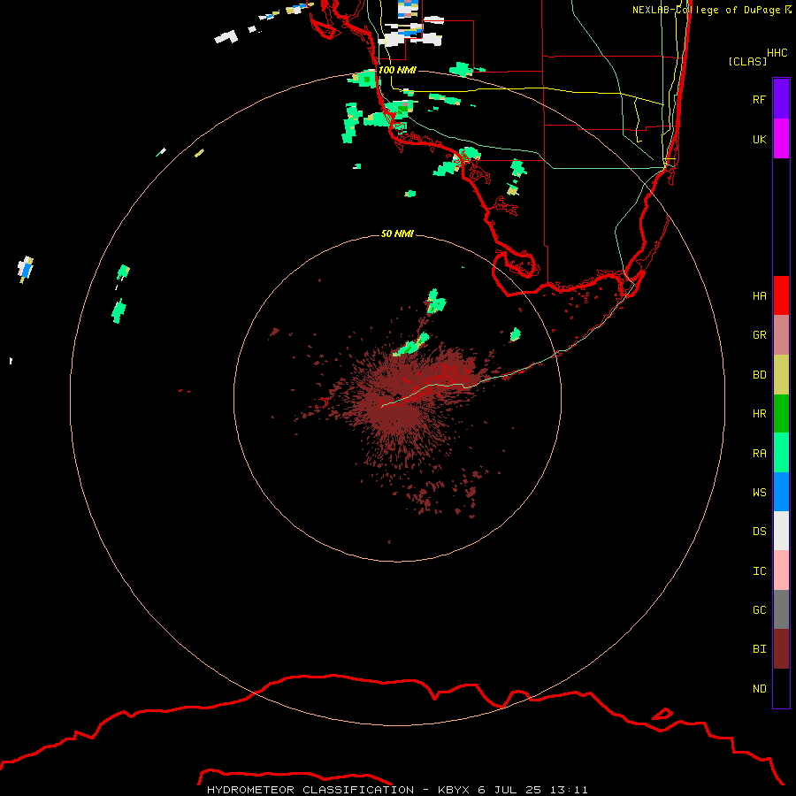Click the ND legend label
This screenshot has height=796, width=796.
click(759, 689)
